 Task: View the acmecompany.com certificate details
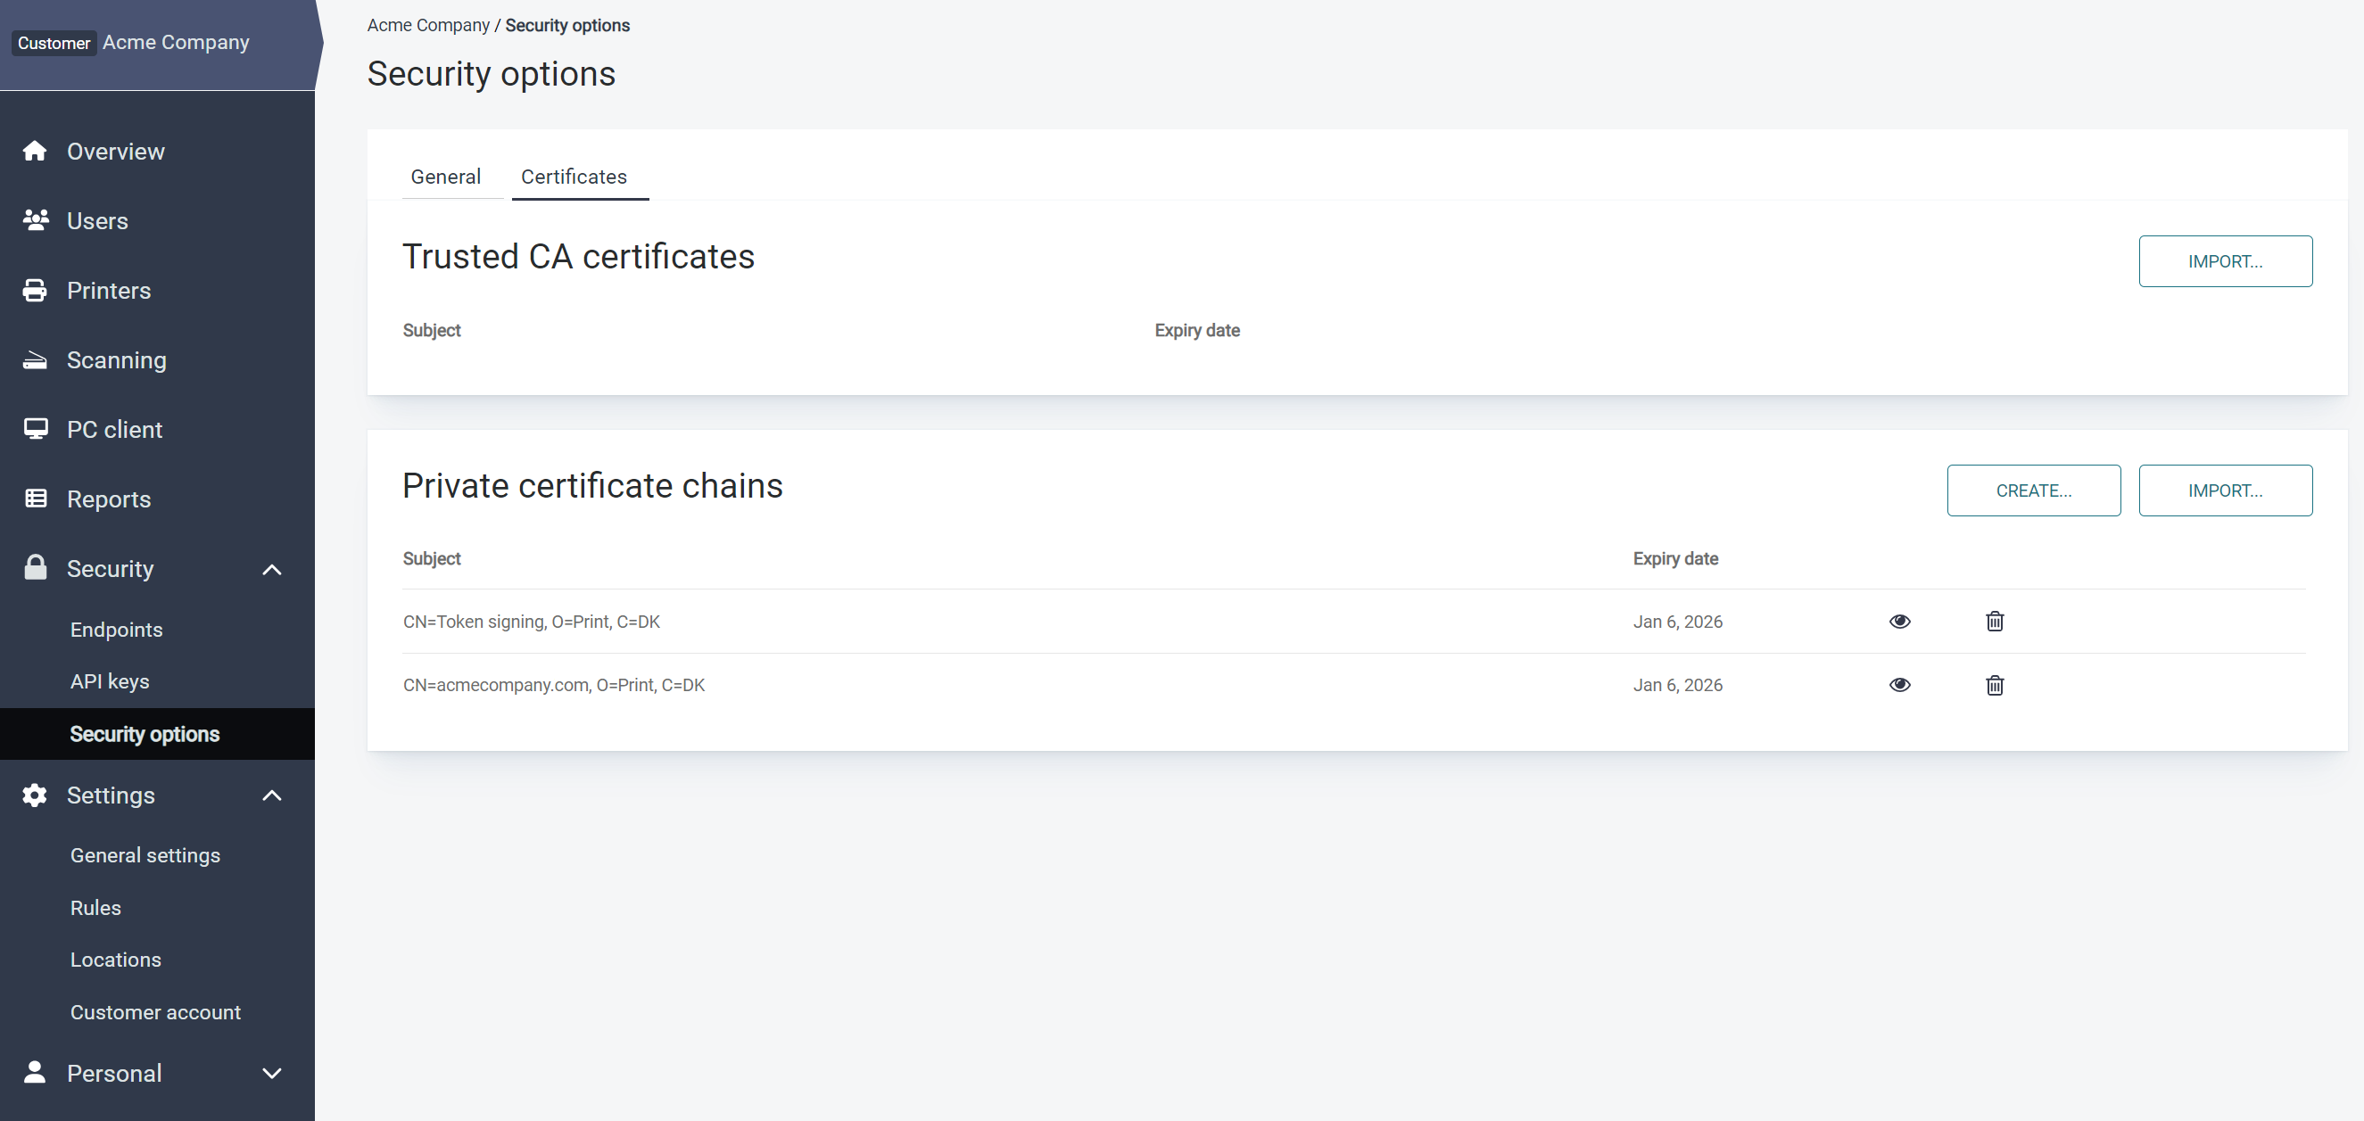click(1899, 685)
